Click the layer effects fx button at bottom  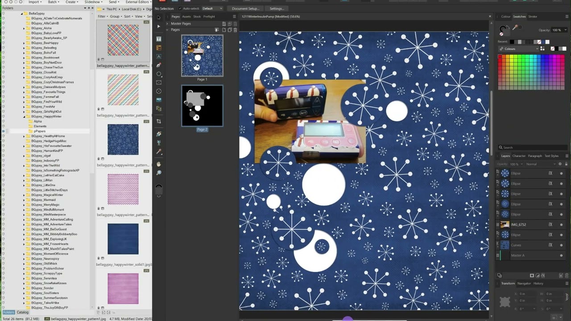point(543,276)
